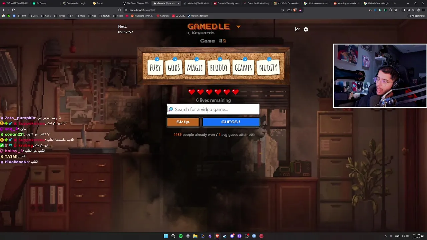Open Youtube to MP3 bookmark
This screenshot has width=427, height=240.
(x=142, y=16)
